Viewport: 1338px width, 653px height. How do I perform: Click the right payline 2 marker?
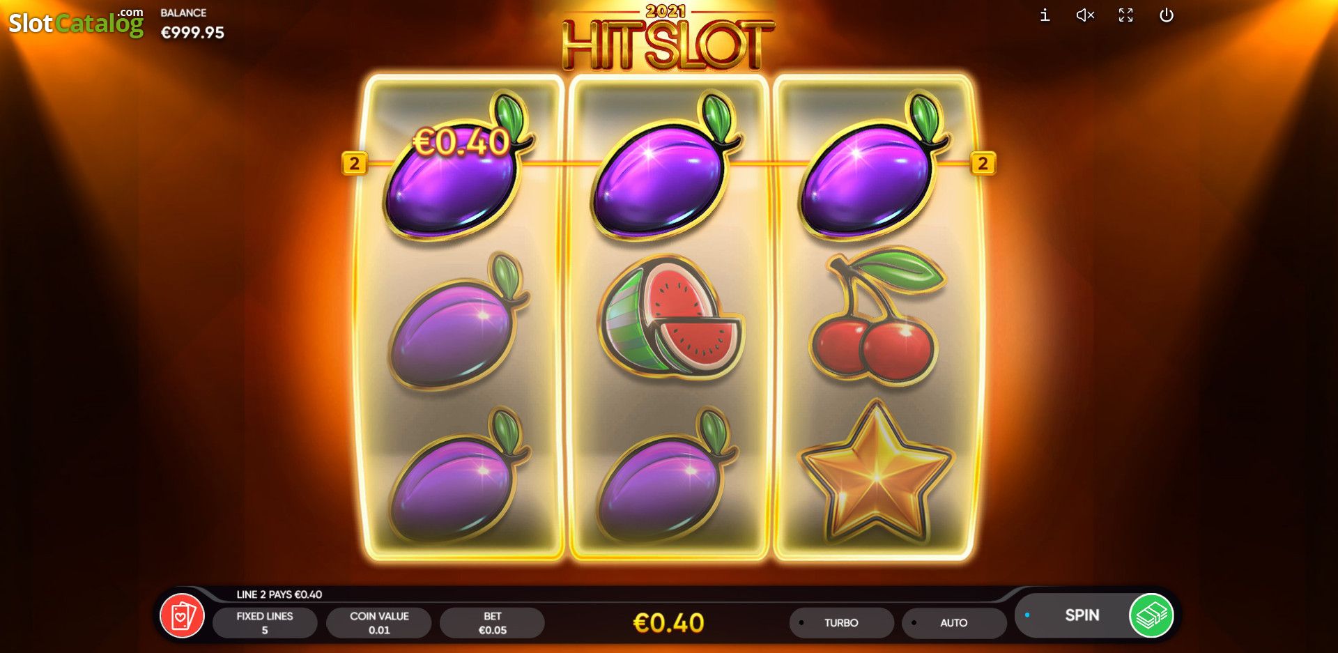983,163
